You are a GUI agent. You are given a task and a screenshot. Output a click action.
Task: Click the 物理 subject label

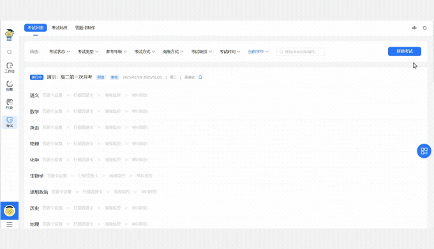[34, 144]
